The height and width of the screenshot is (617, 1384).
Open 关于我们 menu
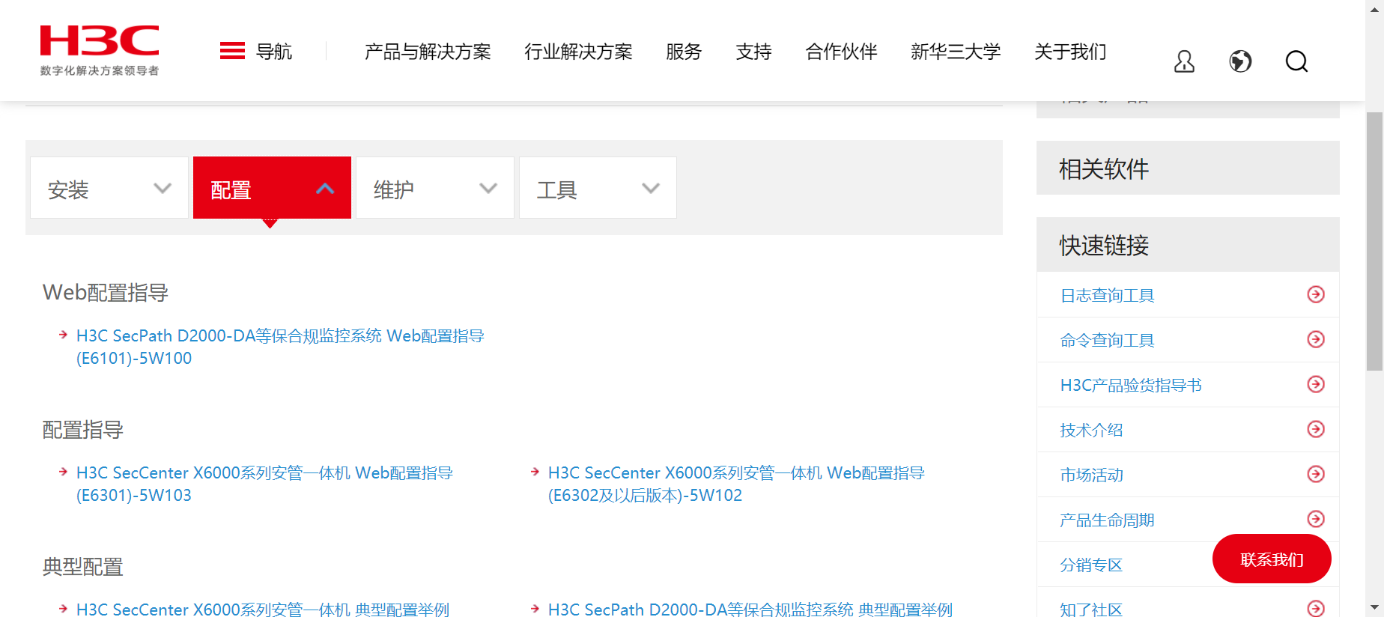click(1070, 52)
